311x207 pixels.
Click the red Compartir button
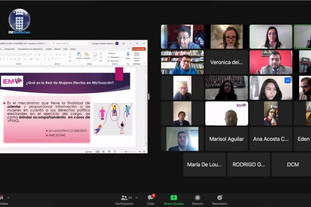point(139,49)
